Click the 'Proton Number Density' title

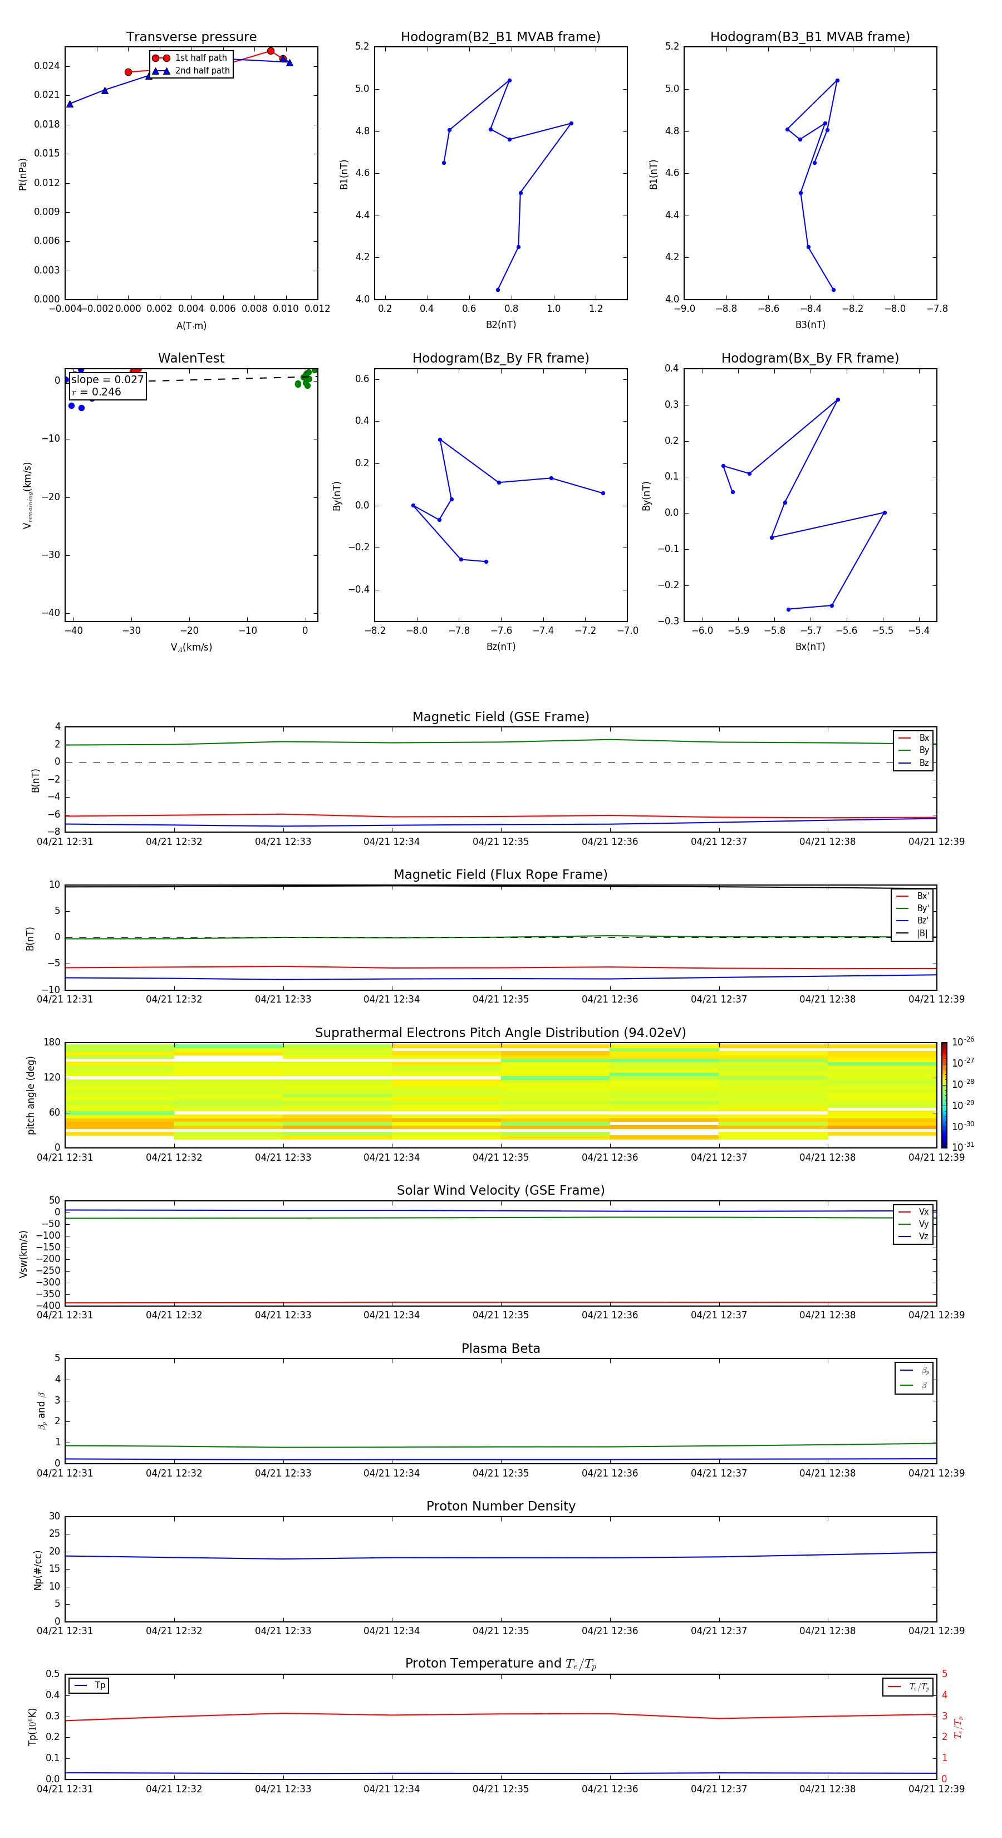[x=500, y=1506]
